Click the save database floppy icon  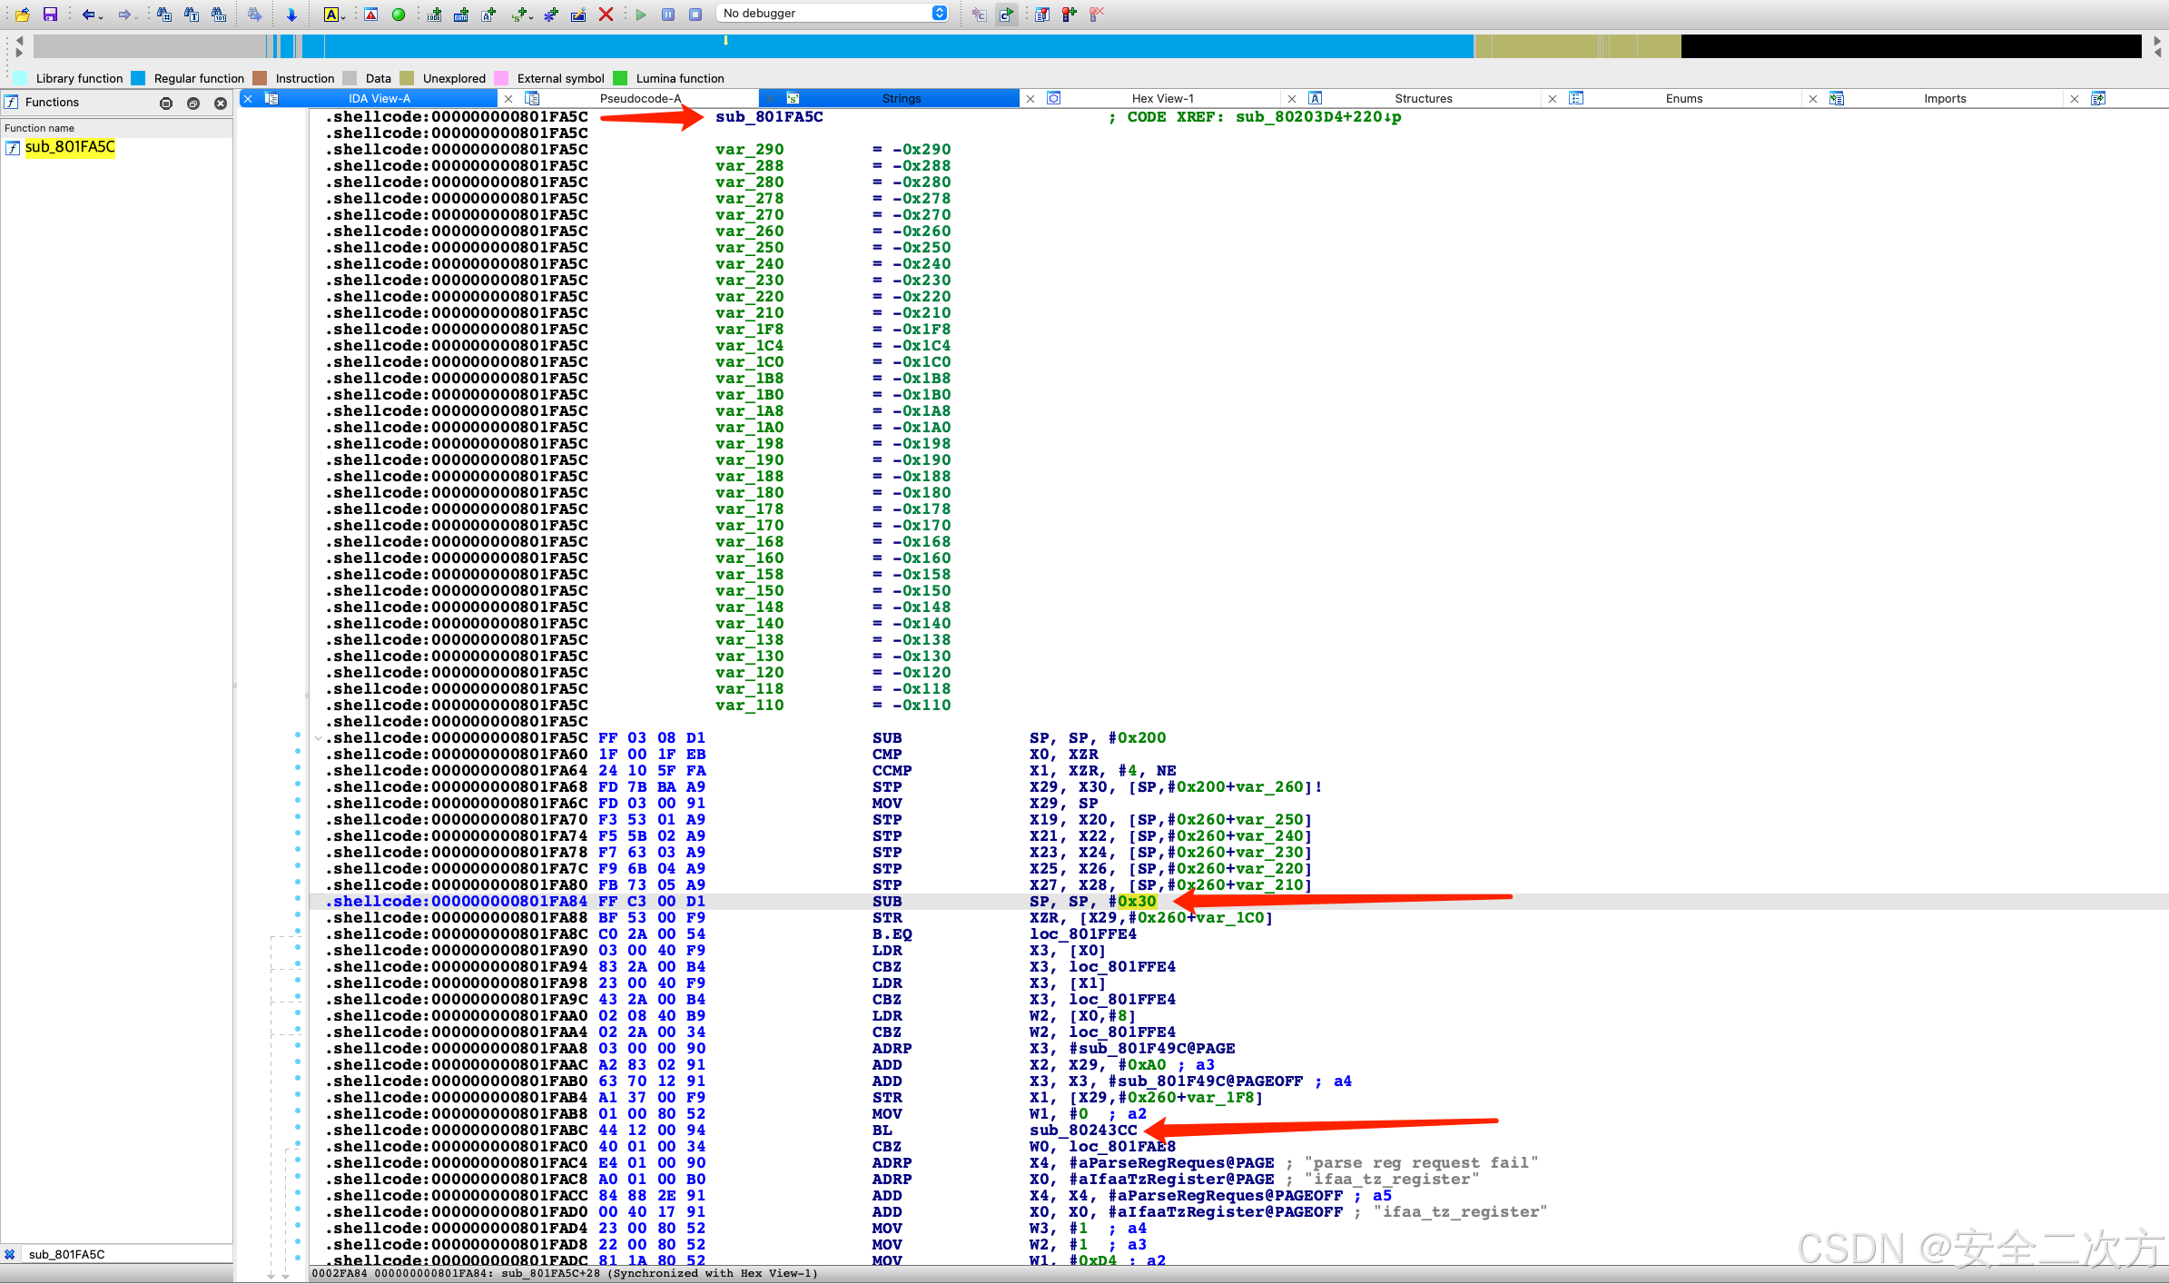(50, 14)
